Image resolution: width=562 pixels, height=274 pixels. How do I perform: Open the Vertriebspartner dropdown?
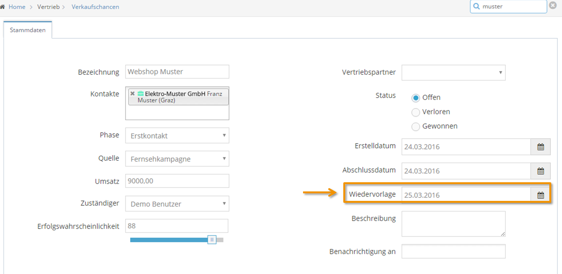tap(453, 72)
